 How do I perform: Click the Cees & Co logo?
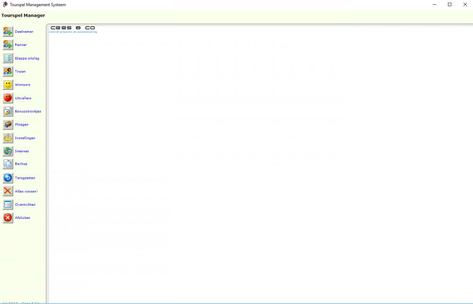(x=73, y=29)
